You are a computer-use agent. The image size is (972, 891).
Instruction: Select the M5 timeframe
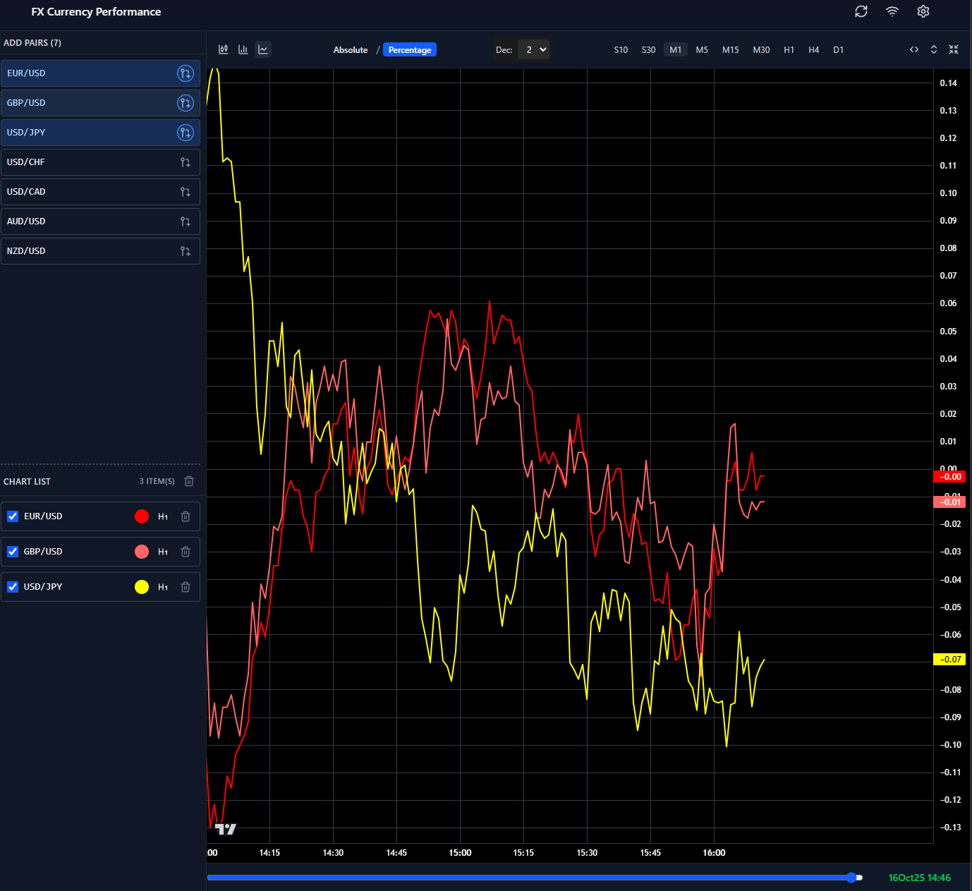702,50
